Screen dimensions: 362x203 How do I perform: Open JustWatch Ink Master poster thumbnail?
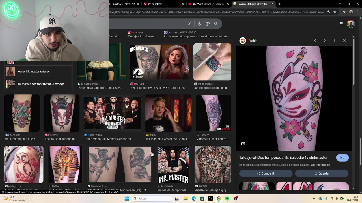(173, 164)
